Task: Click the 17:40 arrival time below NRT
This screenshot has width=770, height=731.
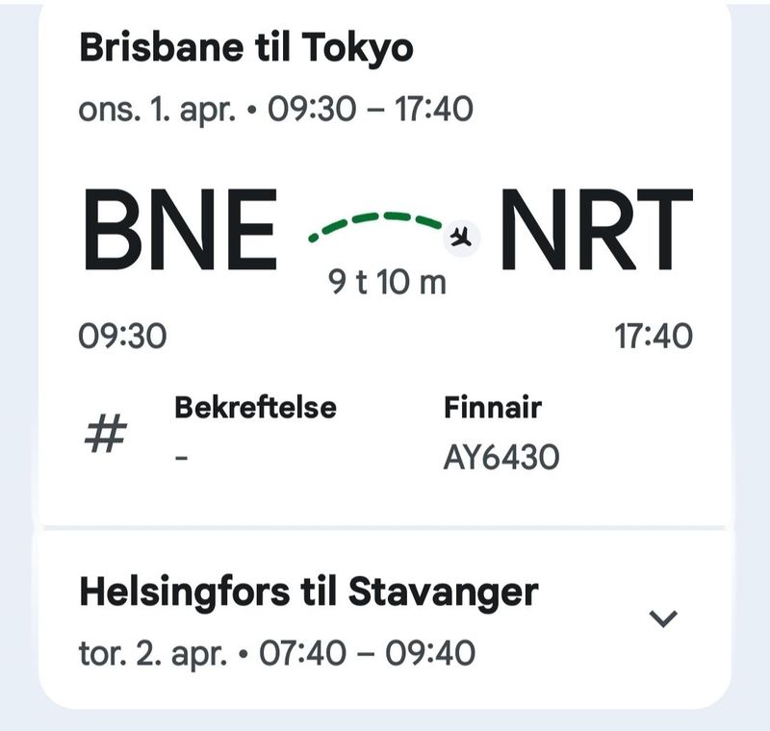Action: [x=654, y=337]
